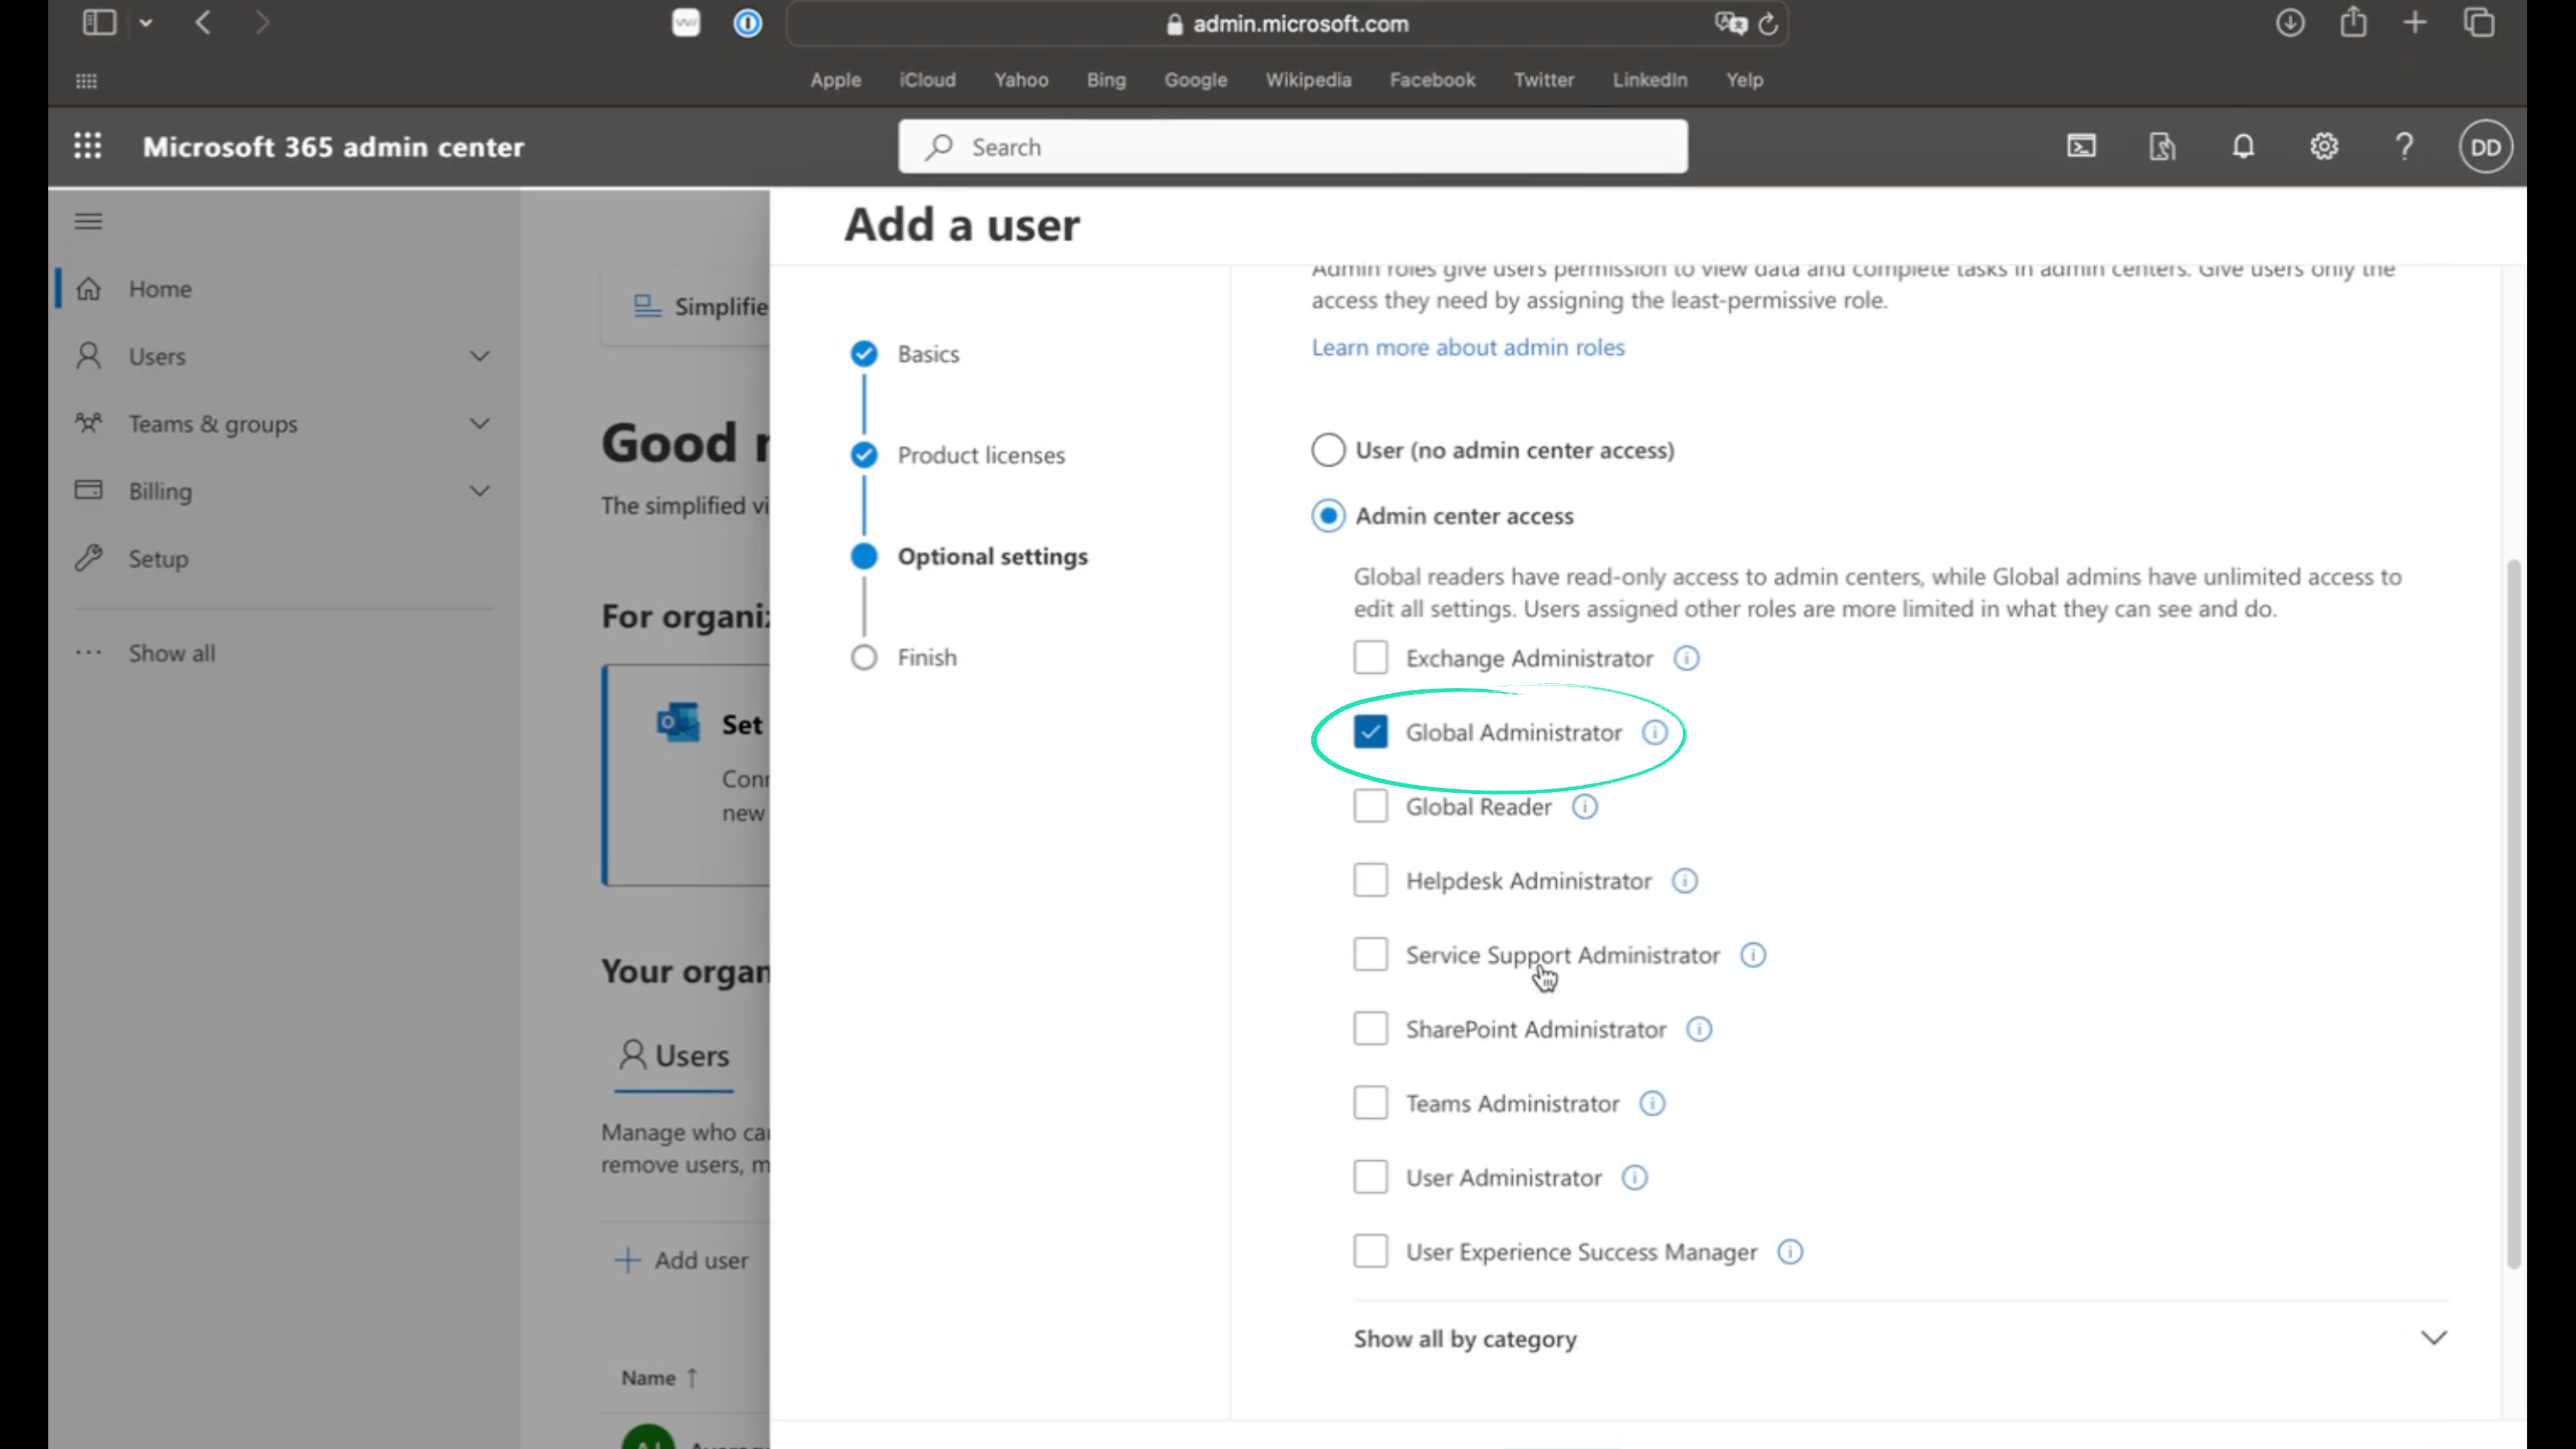2576x1449 pixels.
Task: Click the notifications bell icon
Action: [x=2243, y=147]
